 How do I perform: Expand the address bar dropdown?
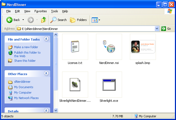pyautogui.click(x=157, y=29)
